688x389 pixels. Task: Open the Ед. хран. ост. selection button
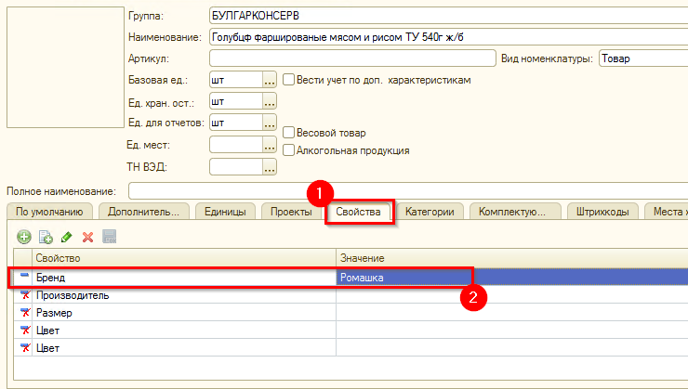point(270,101)
